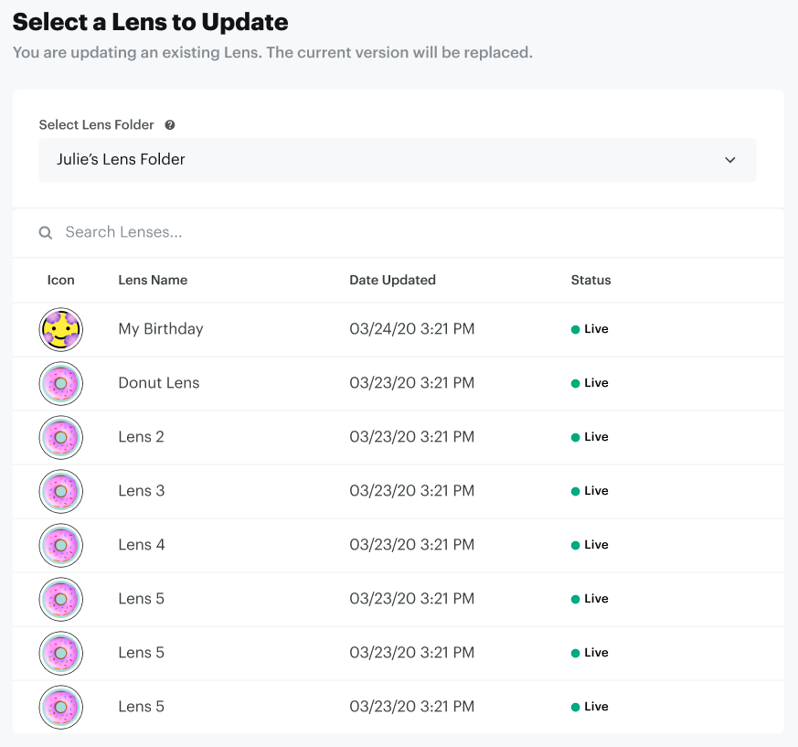Image resolution: width=798 pixels, height=747 pixels.
Task: Click the yellow smiley My Birthday lens icon
Action: tap(61, 329)
